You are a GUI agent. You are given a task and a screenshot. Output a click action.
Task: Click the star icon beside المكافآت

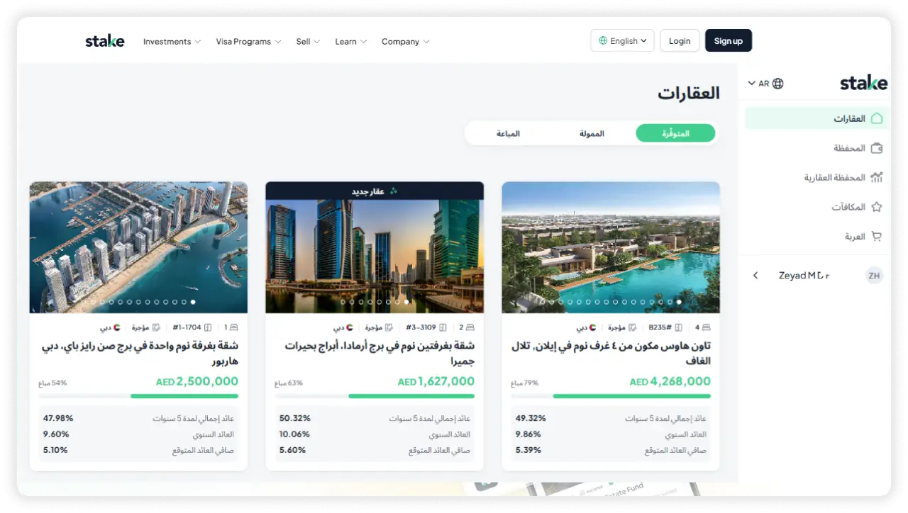click(x=877, y=207)
